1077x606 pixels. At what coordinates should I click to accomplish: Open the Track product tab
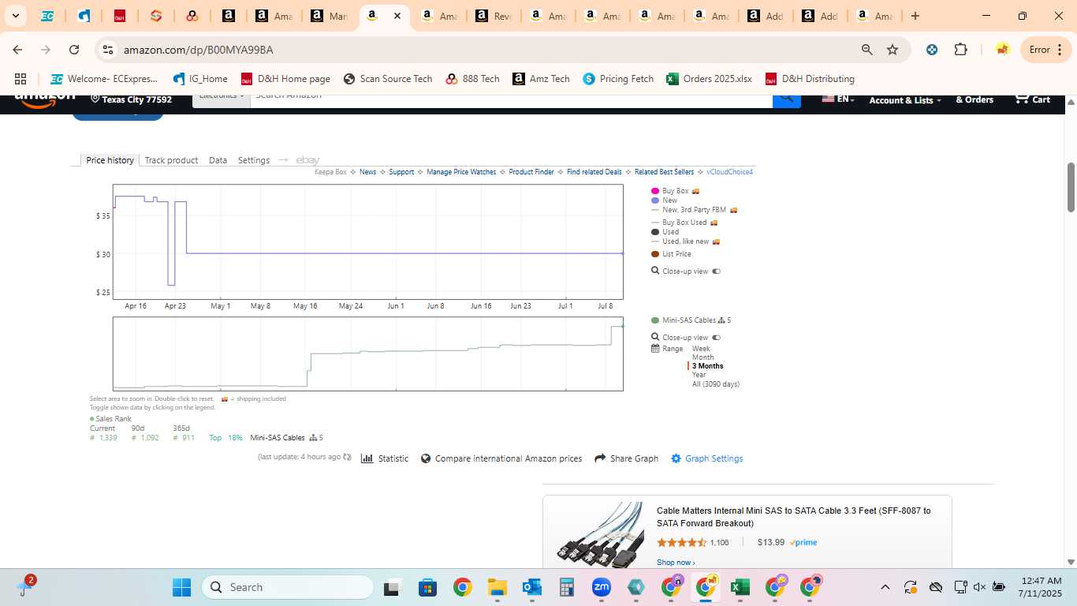tap(171, 160)
